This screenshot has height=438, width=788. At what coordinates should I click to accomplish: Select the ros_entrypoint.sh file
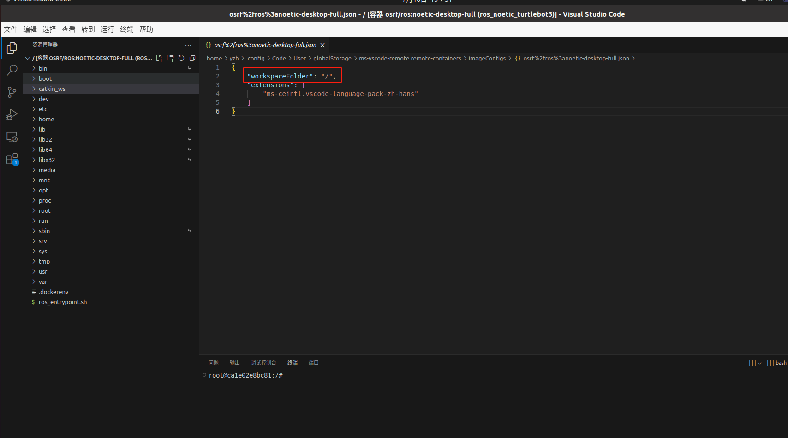(x=63, y=302)
